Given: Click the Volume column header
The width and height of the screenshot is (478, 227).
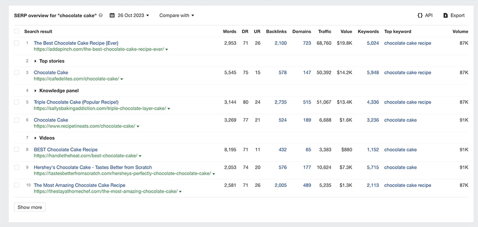Looking at the screenshot, I should (460, 31).
